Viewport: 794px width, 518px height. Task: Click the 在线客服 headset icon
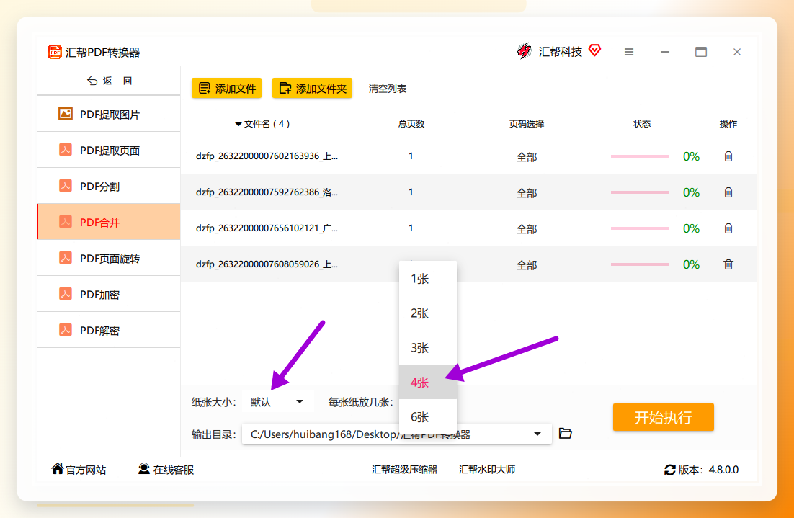pyautogui.click(x=144, y=469)
